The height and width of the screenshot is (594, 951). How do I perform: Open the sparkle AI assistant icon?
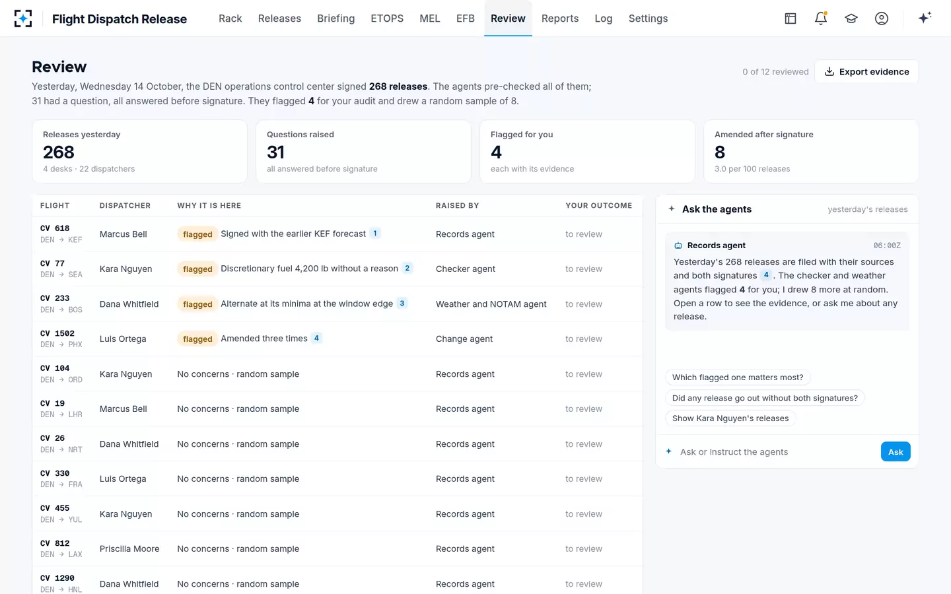point(925,18)
